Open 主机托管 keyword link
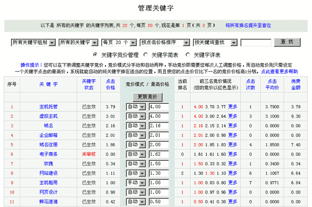Viewport: 312px width, 207px height. pos(48,107)
